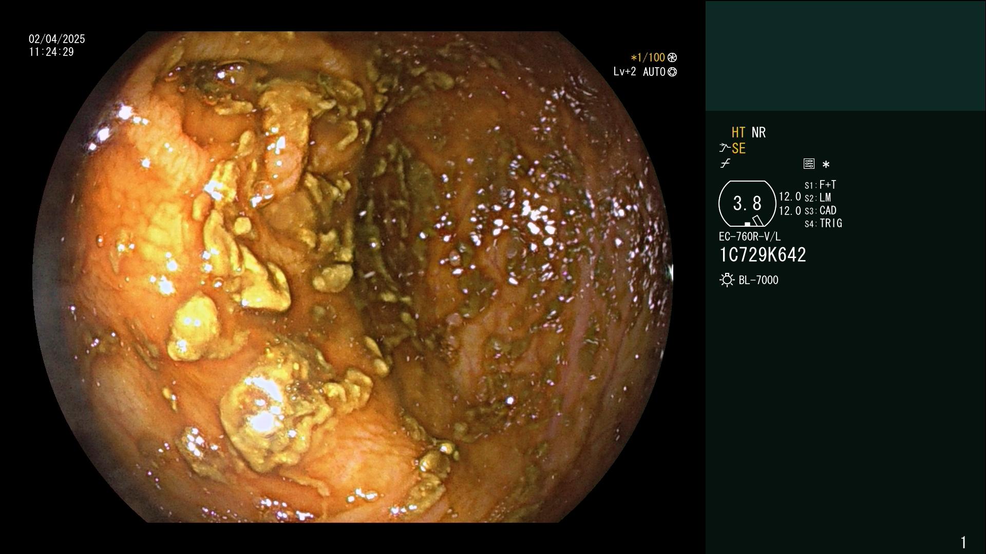Click the shutter speed fan icon beside 1/100
This screenshot has height=554, width=986.
point(672,57)
